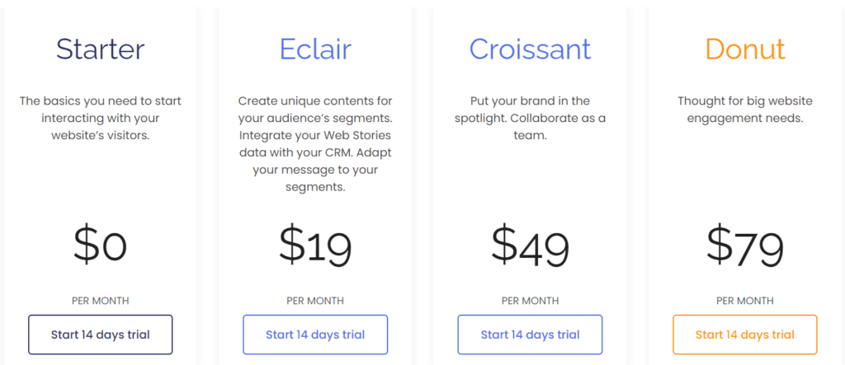Select the $79 price figure
The width and height of the screenshot is (845, 365).
[744, 244]
